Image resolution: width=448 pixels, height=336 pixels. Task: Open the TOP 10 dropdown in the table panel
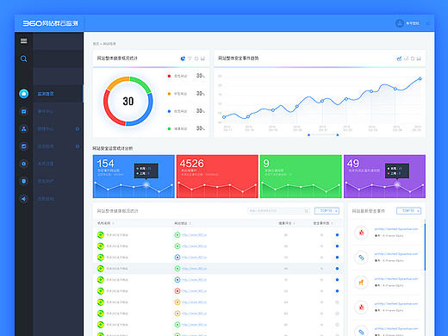[x=327, y=211]
